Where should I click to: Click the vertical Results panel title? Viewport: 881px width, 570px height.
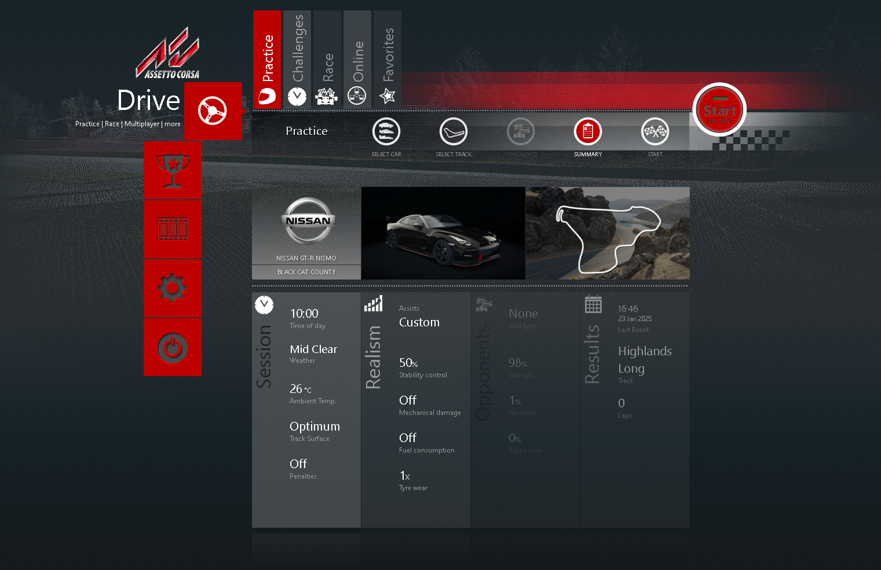(x=592, y=354)
